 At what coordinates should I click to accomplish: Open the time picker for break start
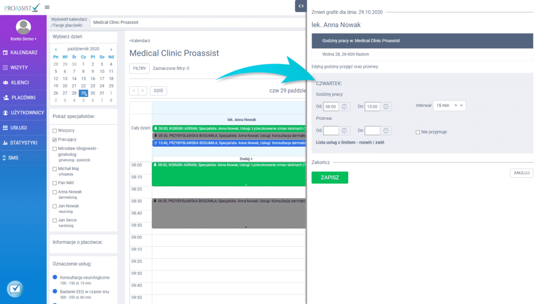[x=345, y=131]
